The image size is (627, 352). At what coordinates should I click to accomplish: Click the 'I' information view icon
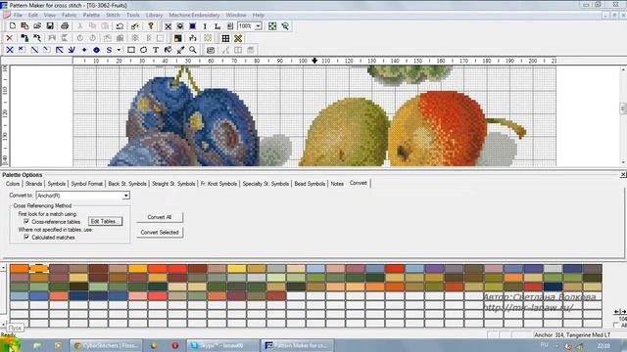pyautogui.click(x=205, y=26)
